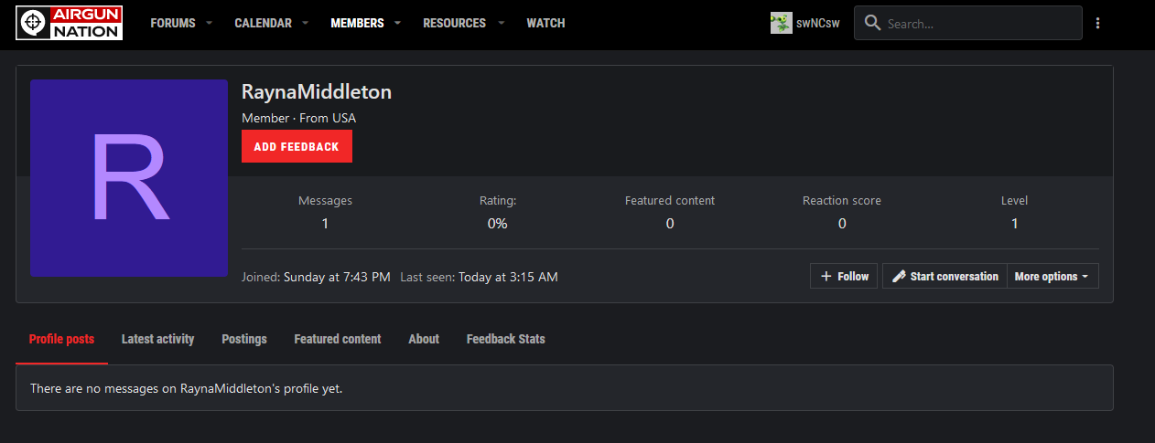Screen dimensions: 1155x443
Task: Click the plus icon on the Follow button
Action: 826,277
